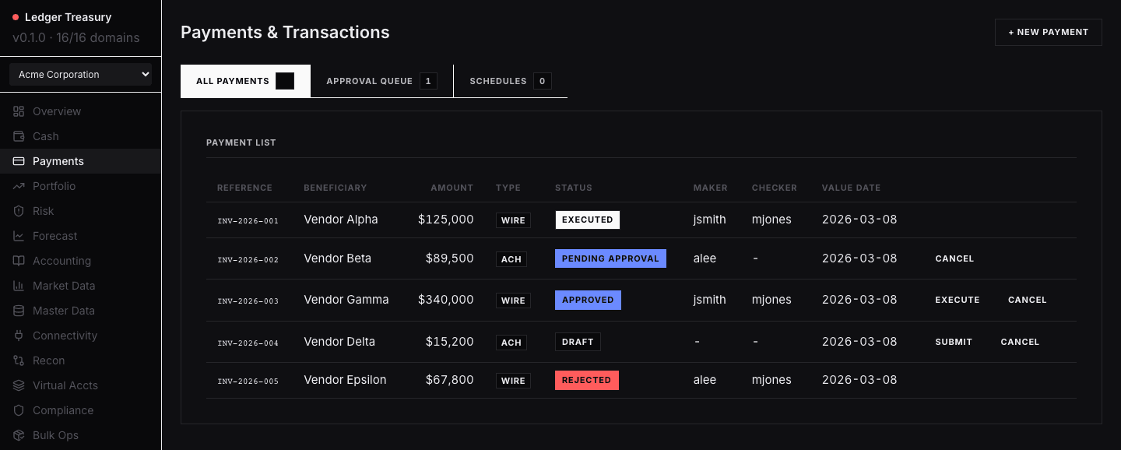Screen dimensions: 1121x450
Task: Cancel the Vendor Gamma payment
Action: click(1027, 300)
